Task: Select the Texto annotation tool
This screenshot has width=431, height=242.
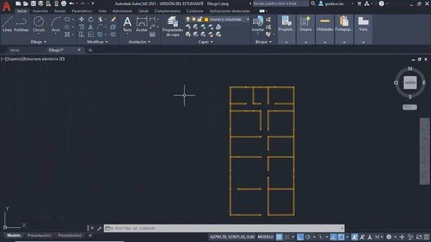Action: pos(127,24)
